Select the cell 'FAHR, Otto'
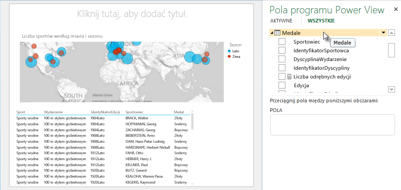Viewport: 401px width, 190px height. pyautogui.click(x=134, y=153)
